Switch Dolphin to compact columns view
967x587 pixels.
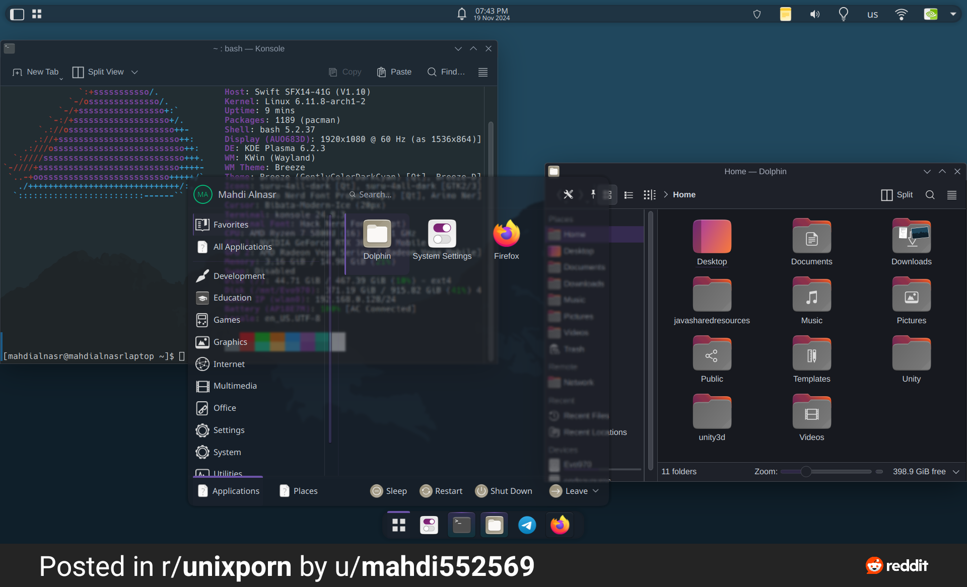coord(649,195)
